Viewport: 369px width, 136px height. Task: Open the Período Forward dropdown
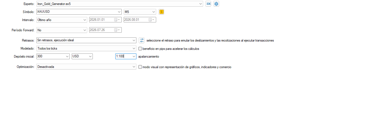[x=85, y=30]
